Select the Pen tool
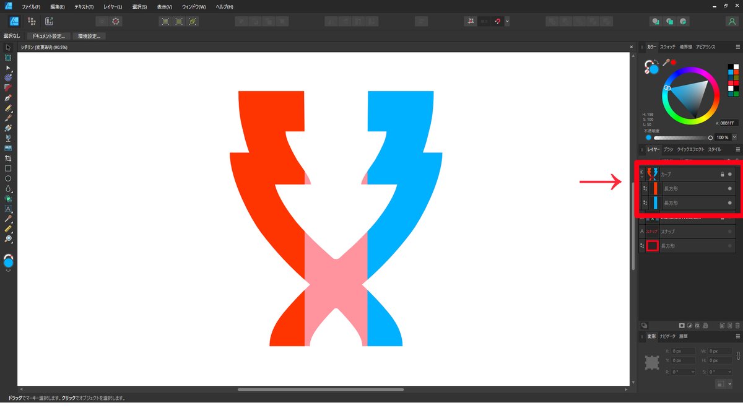 [x=8, y=98]
